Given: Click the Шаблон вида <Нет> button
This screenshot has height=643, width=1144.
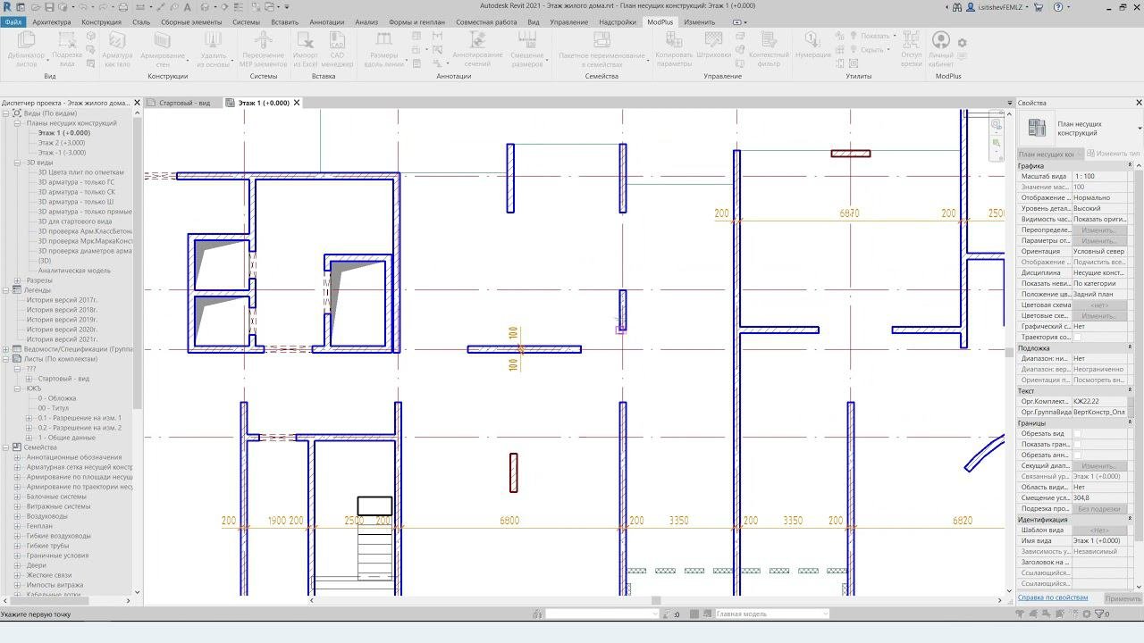Looking at the screenshot, I should coord(1098,530).
